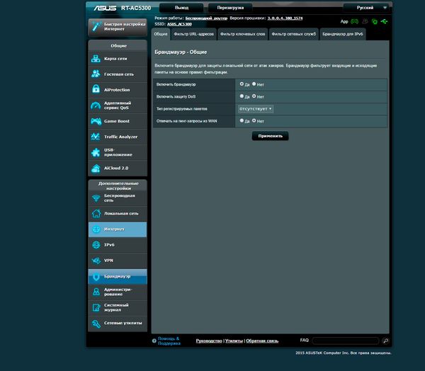Image resolution: width=425 pixels, height=371 pixels.
Task: Click the FAQ search magnifier icon
Action: click(x=385, y=341)
